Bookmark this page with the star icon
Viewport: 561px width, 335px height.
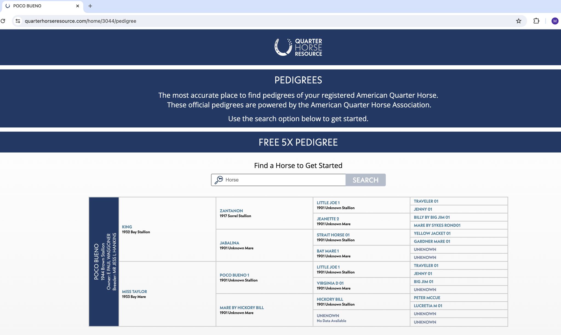coord(519,21)
